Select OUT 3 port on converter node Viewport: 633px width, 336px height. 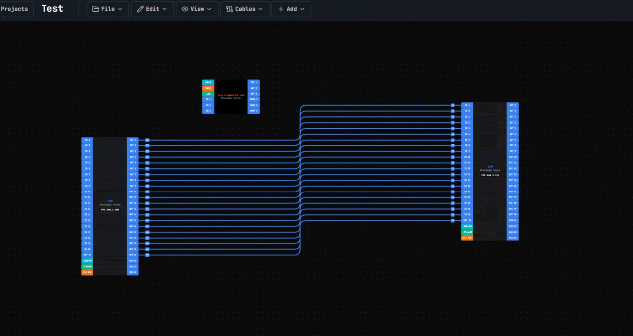pos(254,94)
